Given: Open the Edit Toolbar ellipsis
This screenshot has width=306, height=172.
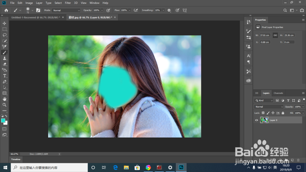Looking at the screenshot, I should (x=4, y=111).
